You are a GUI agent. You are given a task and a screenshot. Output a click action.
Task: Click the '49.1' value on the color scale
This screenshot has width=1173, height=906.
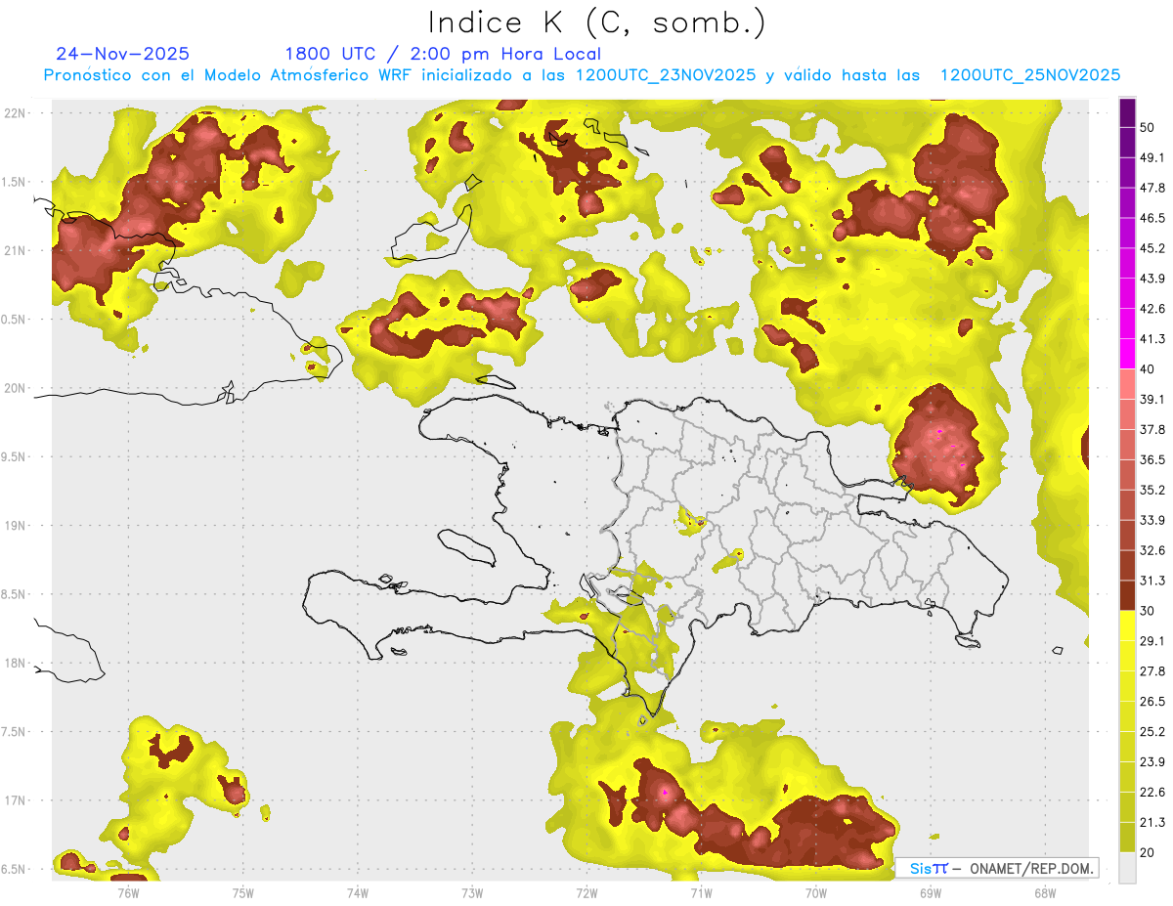1152,156
